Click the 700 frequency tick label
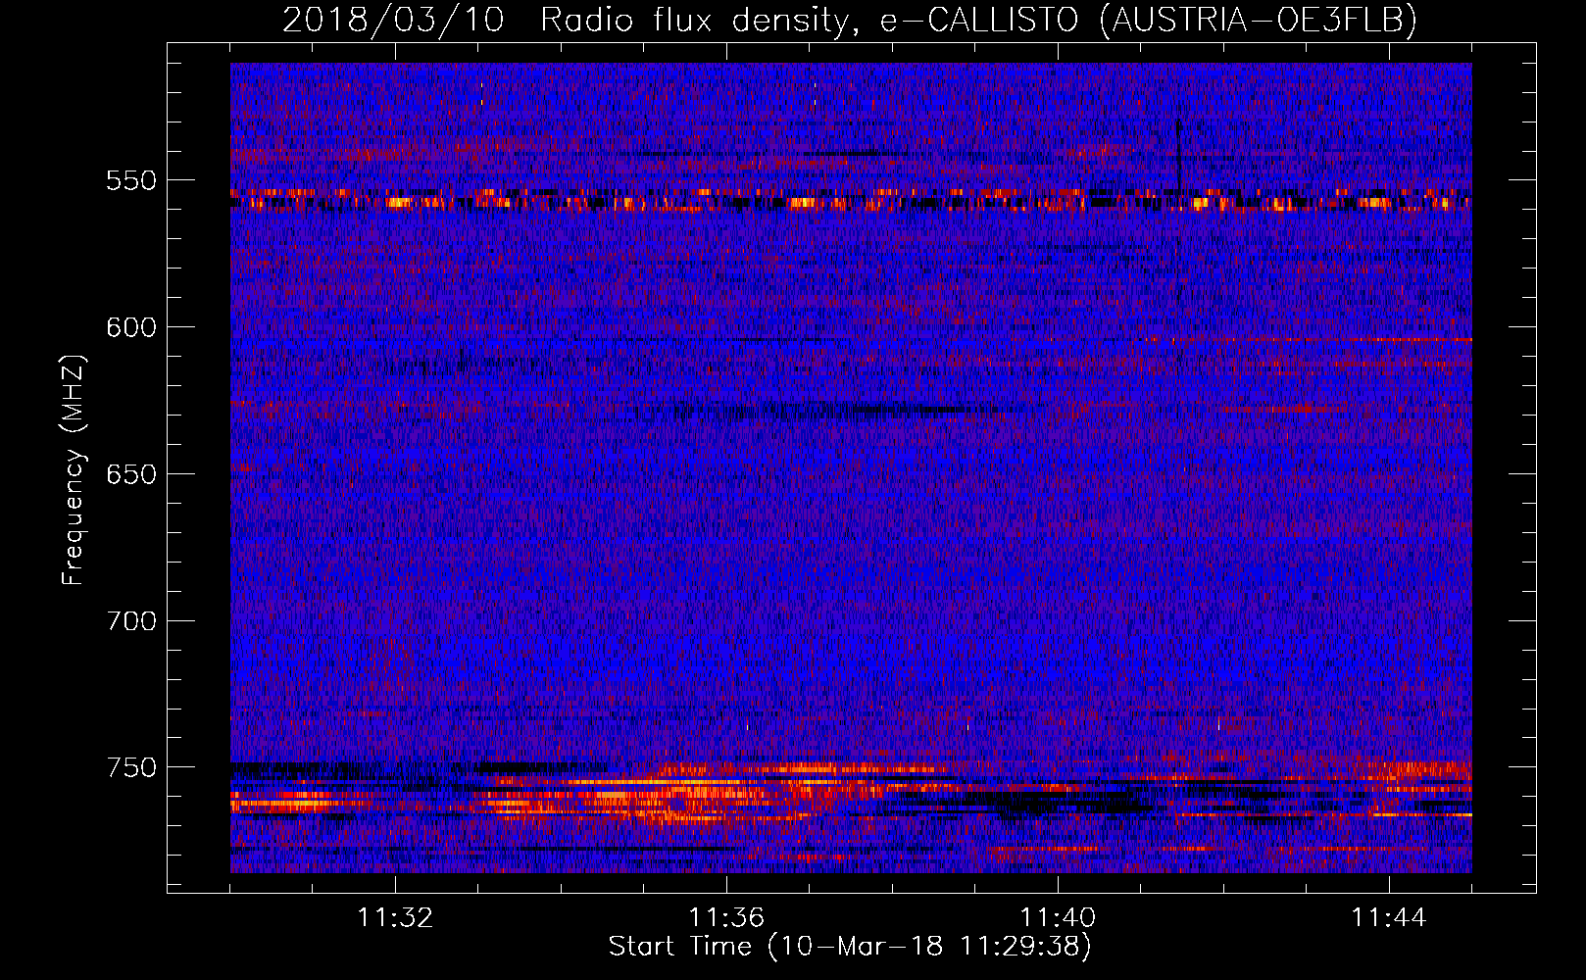 click(131, 621)
